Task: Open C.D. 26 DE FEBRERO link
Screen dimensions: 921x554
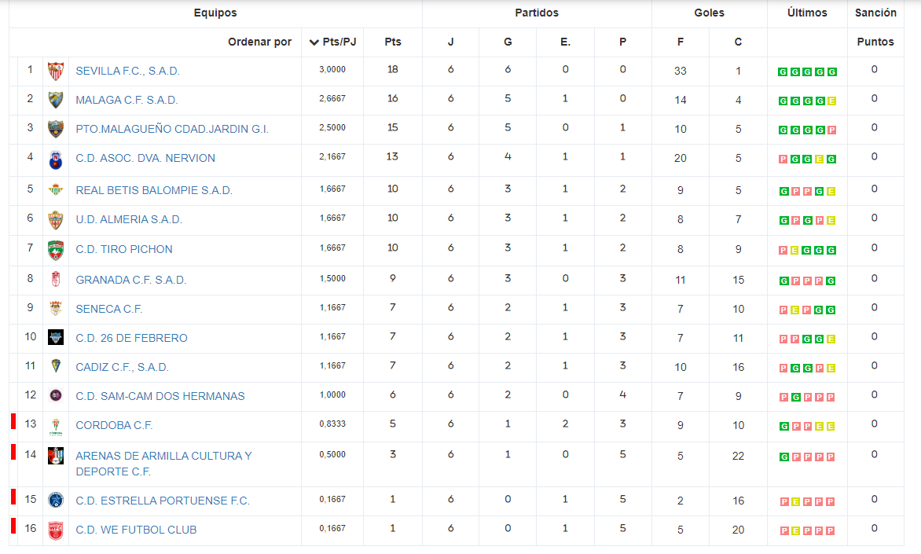Action: click(x=131, y=338)
